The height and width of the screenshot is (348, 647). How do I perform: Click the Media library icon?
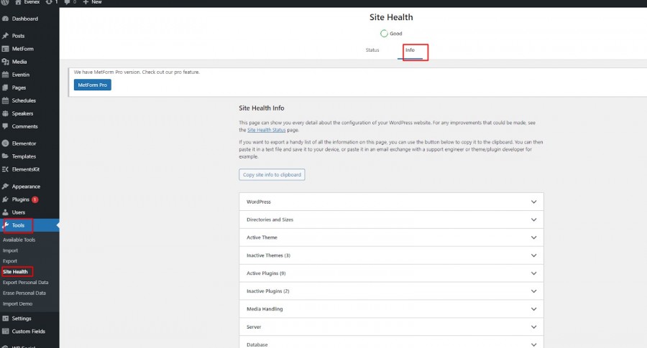[x=5, y=62]
